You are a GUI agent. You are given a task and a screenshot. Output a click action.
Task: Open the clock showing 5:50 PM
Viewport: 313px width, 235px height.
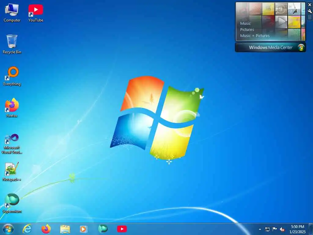click(x=297, y=229)
